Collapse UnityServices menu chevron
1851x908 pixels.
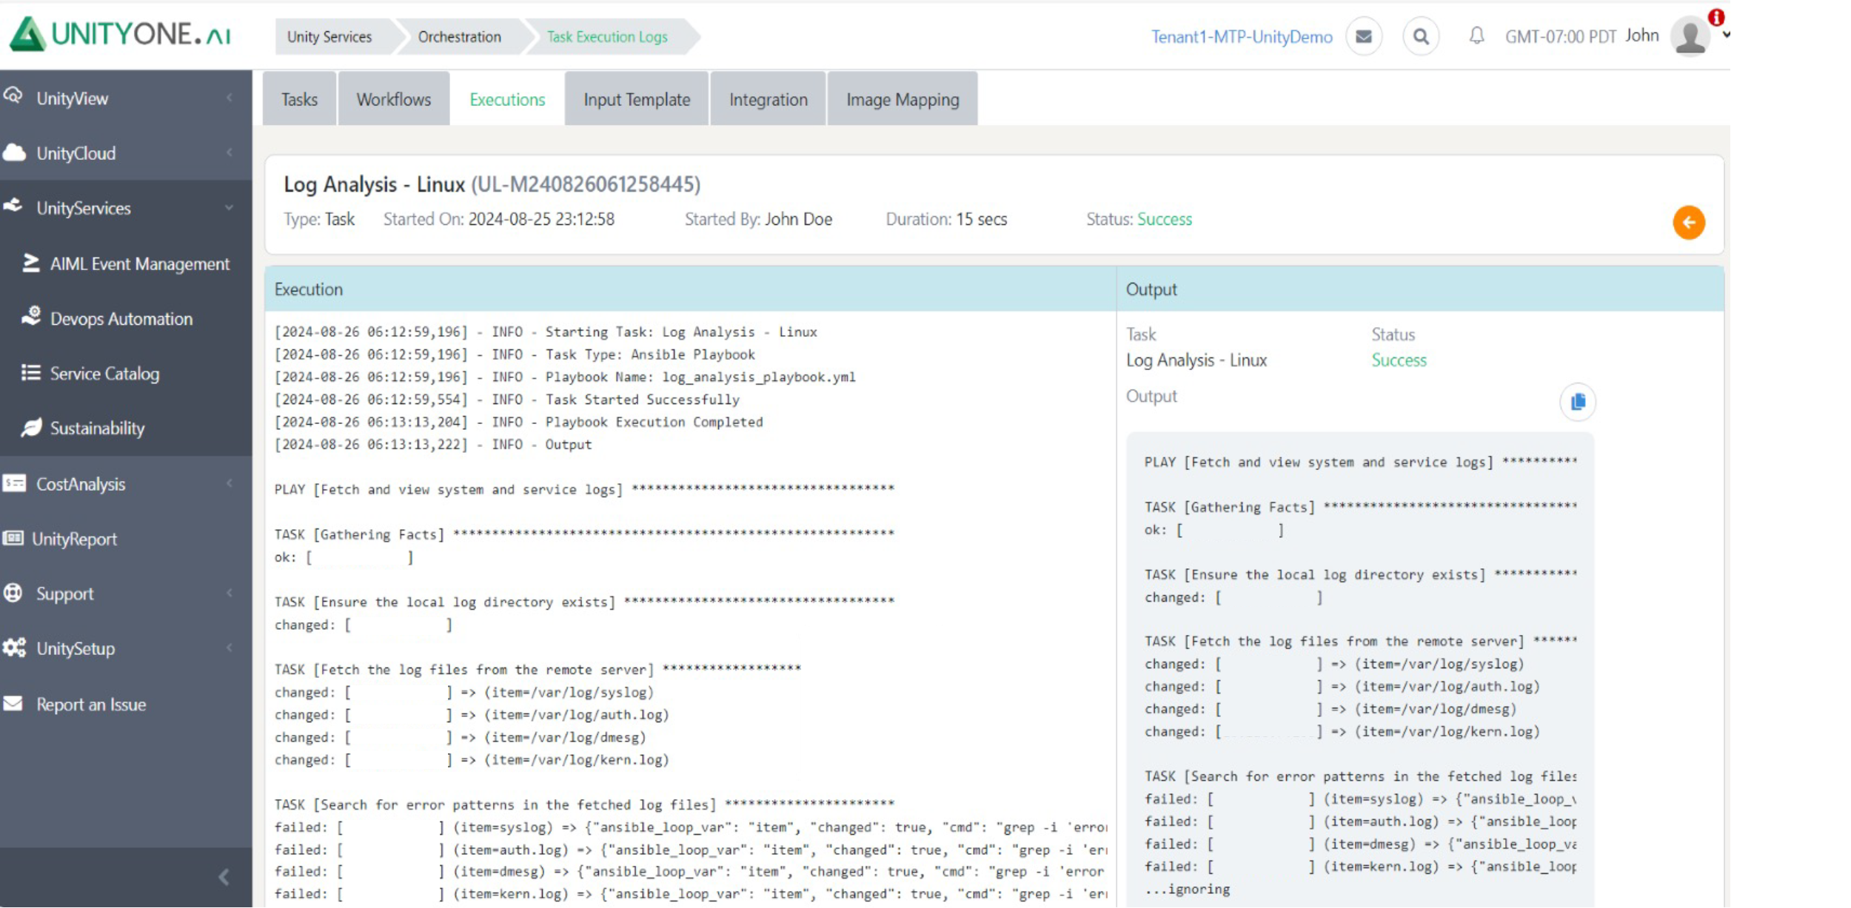230,207
